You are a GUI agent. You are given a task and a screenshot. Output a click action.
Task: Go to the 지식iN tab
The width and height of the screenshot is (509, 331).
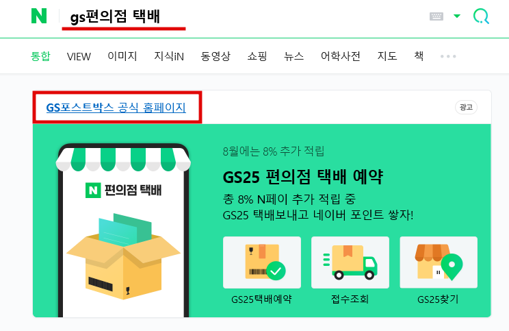(x=169, y=56)
